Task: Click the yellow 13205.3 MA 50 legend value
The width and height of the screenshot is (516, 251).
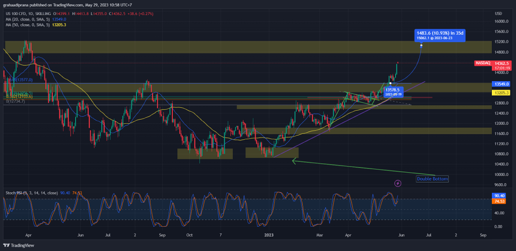Action: coord(59,25)
